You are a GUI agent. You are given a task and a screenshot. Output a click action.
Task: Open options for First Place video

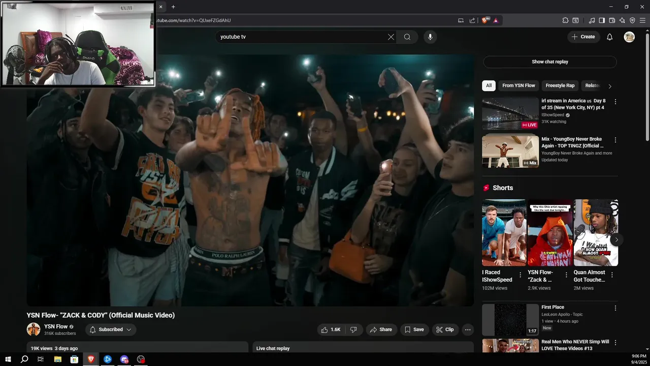coord(615,308)
